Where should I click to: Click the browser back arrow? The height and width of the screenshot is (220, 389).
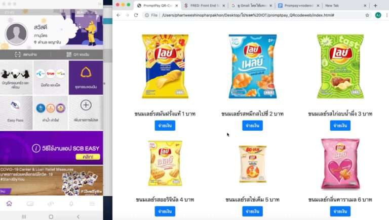(119, 15)
